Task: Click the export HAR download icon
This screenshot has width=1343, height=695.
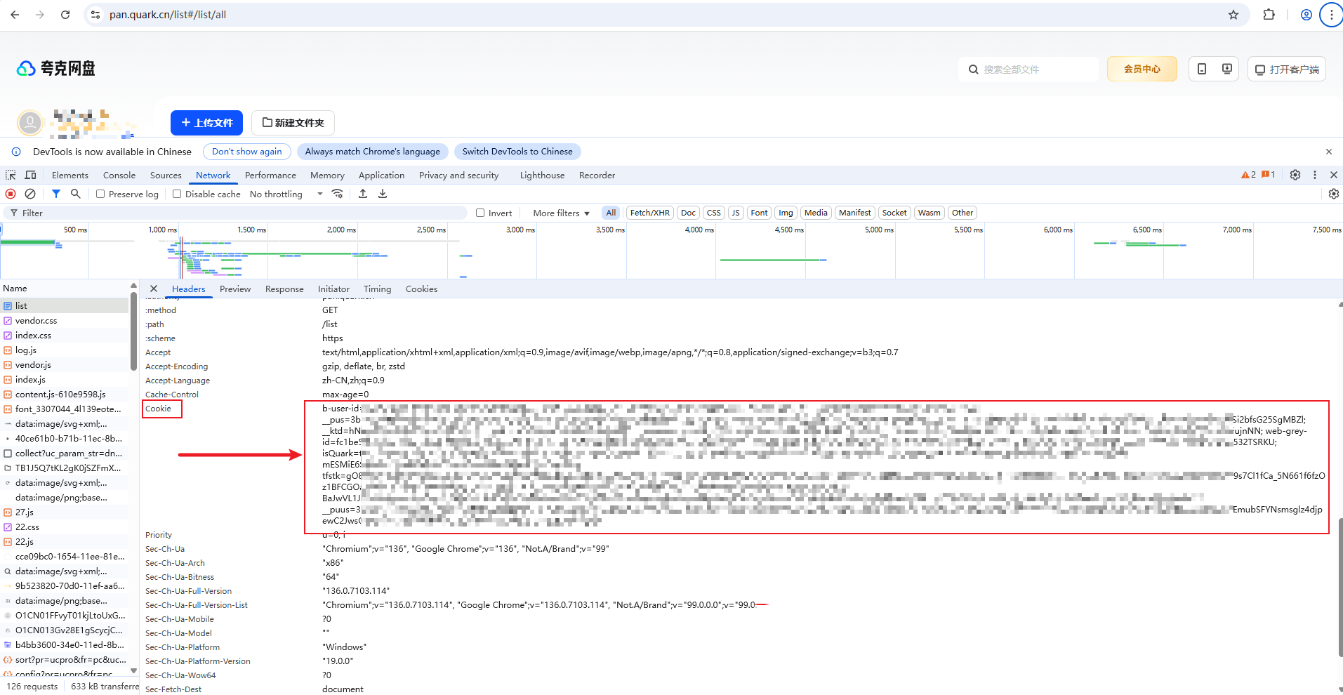Action: (x=383, y=194)
